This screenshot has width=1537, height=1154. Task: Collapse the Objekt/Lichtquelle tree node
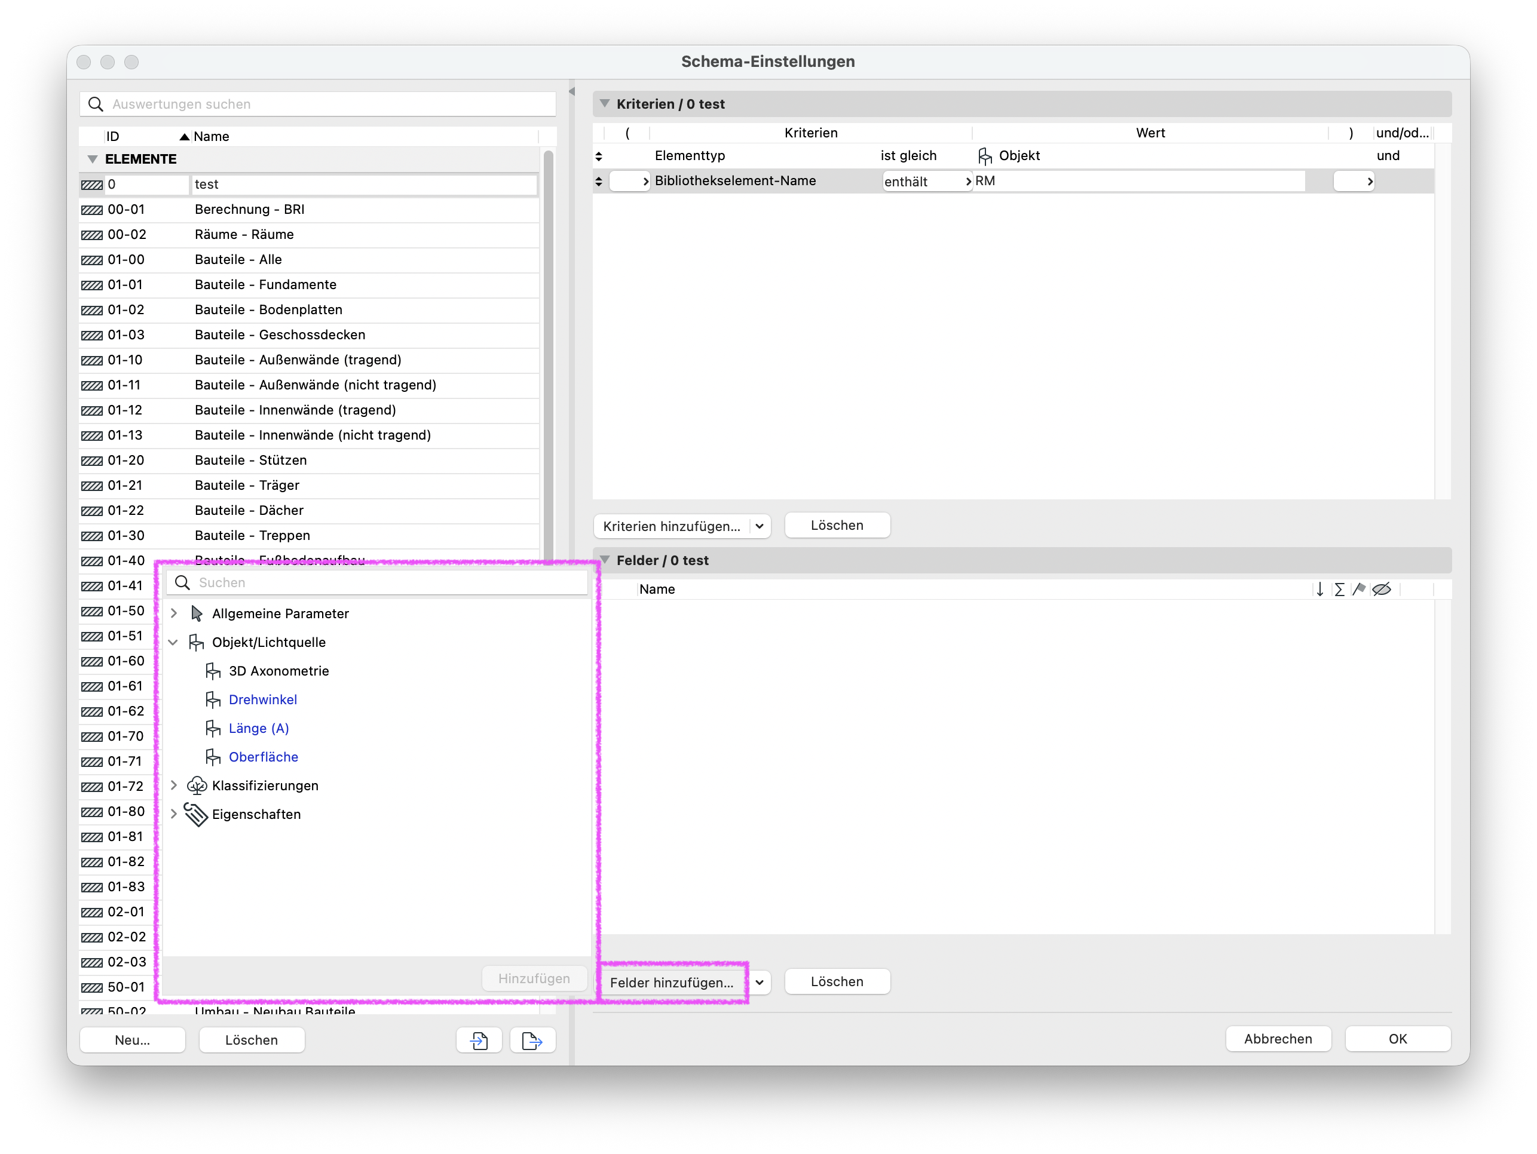pyautogui.click(x=174, y=642)
